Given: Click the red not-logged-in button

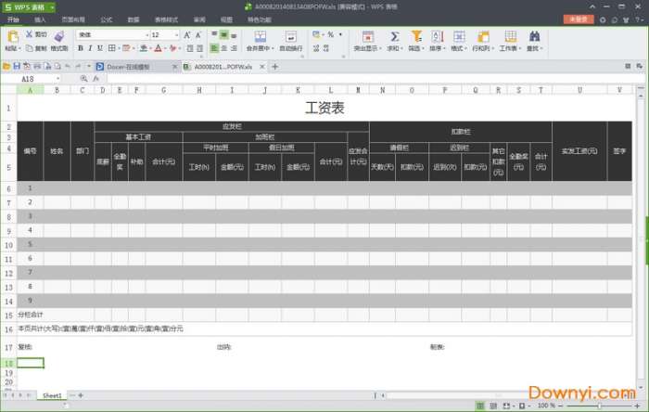Looking at the screenshot, I should pyautogui.click(x=579, y=19).
